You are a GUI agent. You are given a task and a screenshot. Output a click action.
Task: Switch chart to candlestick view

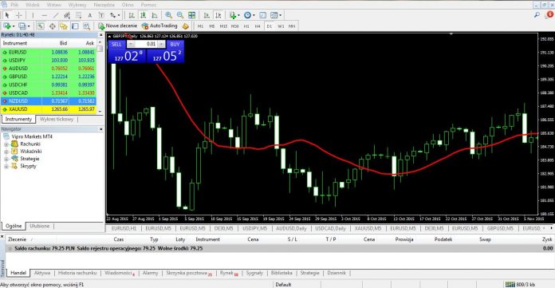point(143,15)
